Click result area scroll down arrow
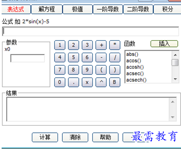This screenshot has width=181, height=149. [x=173, y=117]
